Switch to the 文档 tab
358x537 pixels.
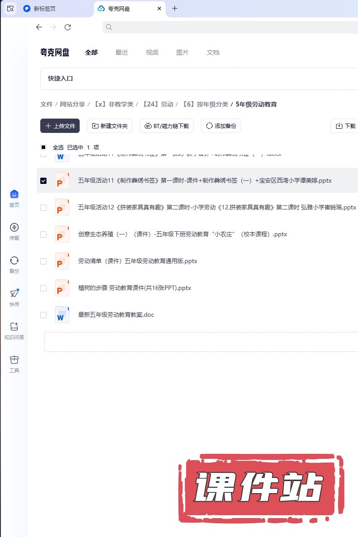pos(213,52)
